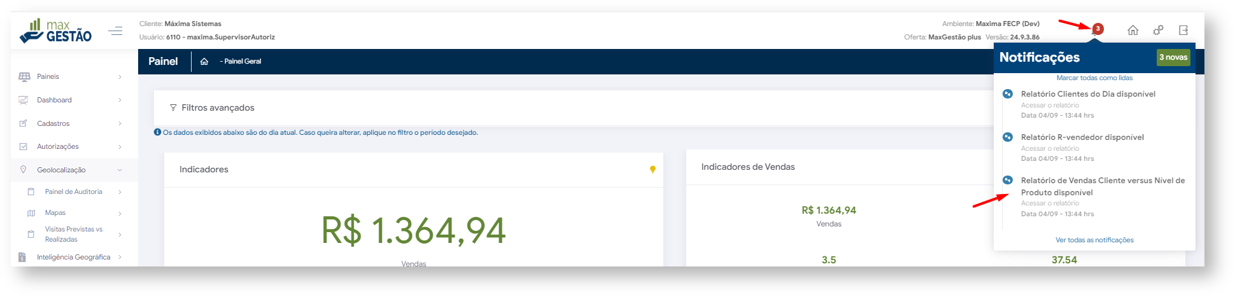Click the 3 novas green badge
Viewport: 1235px width, 297px height.
[x=1173, y=57]
